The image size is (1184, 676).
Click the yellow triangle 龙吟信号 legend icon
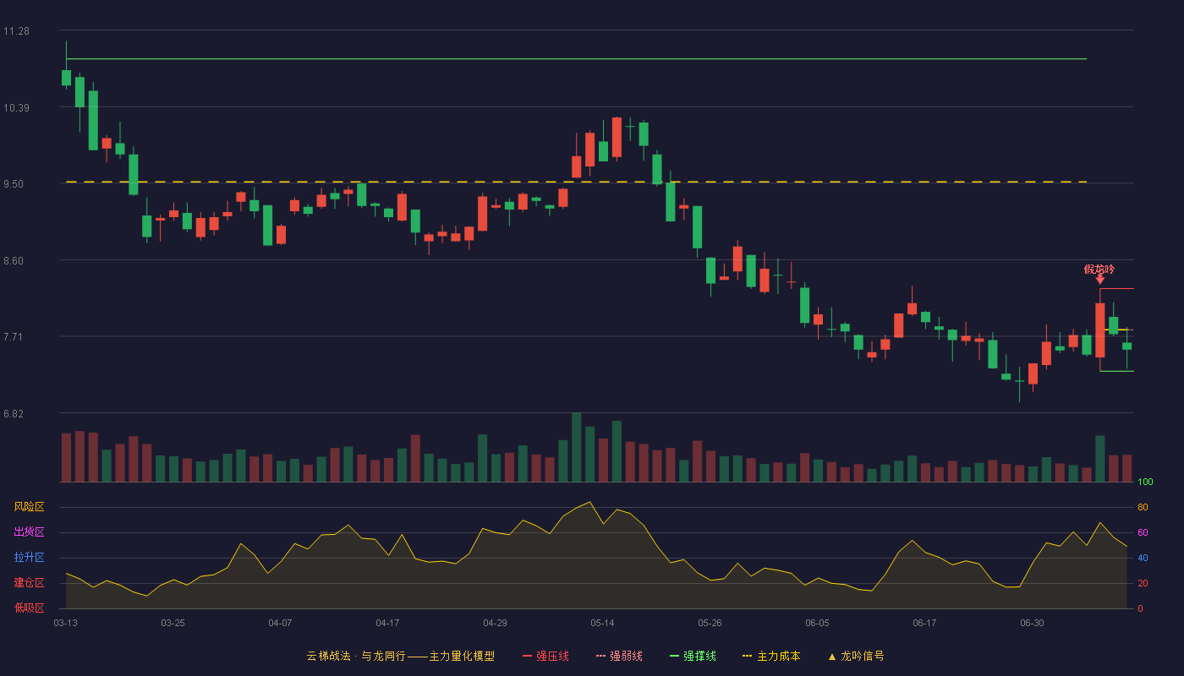tap(831, 656)
